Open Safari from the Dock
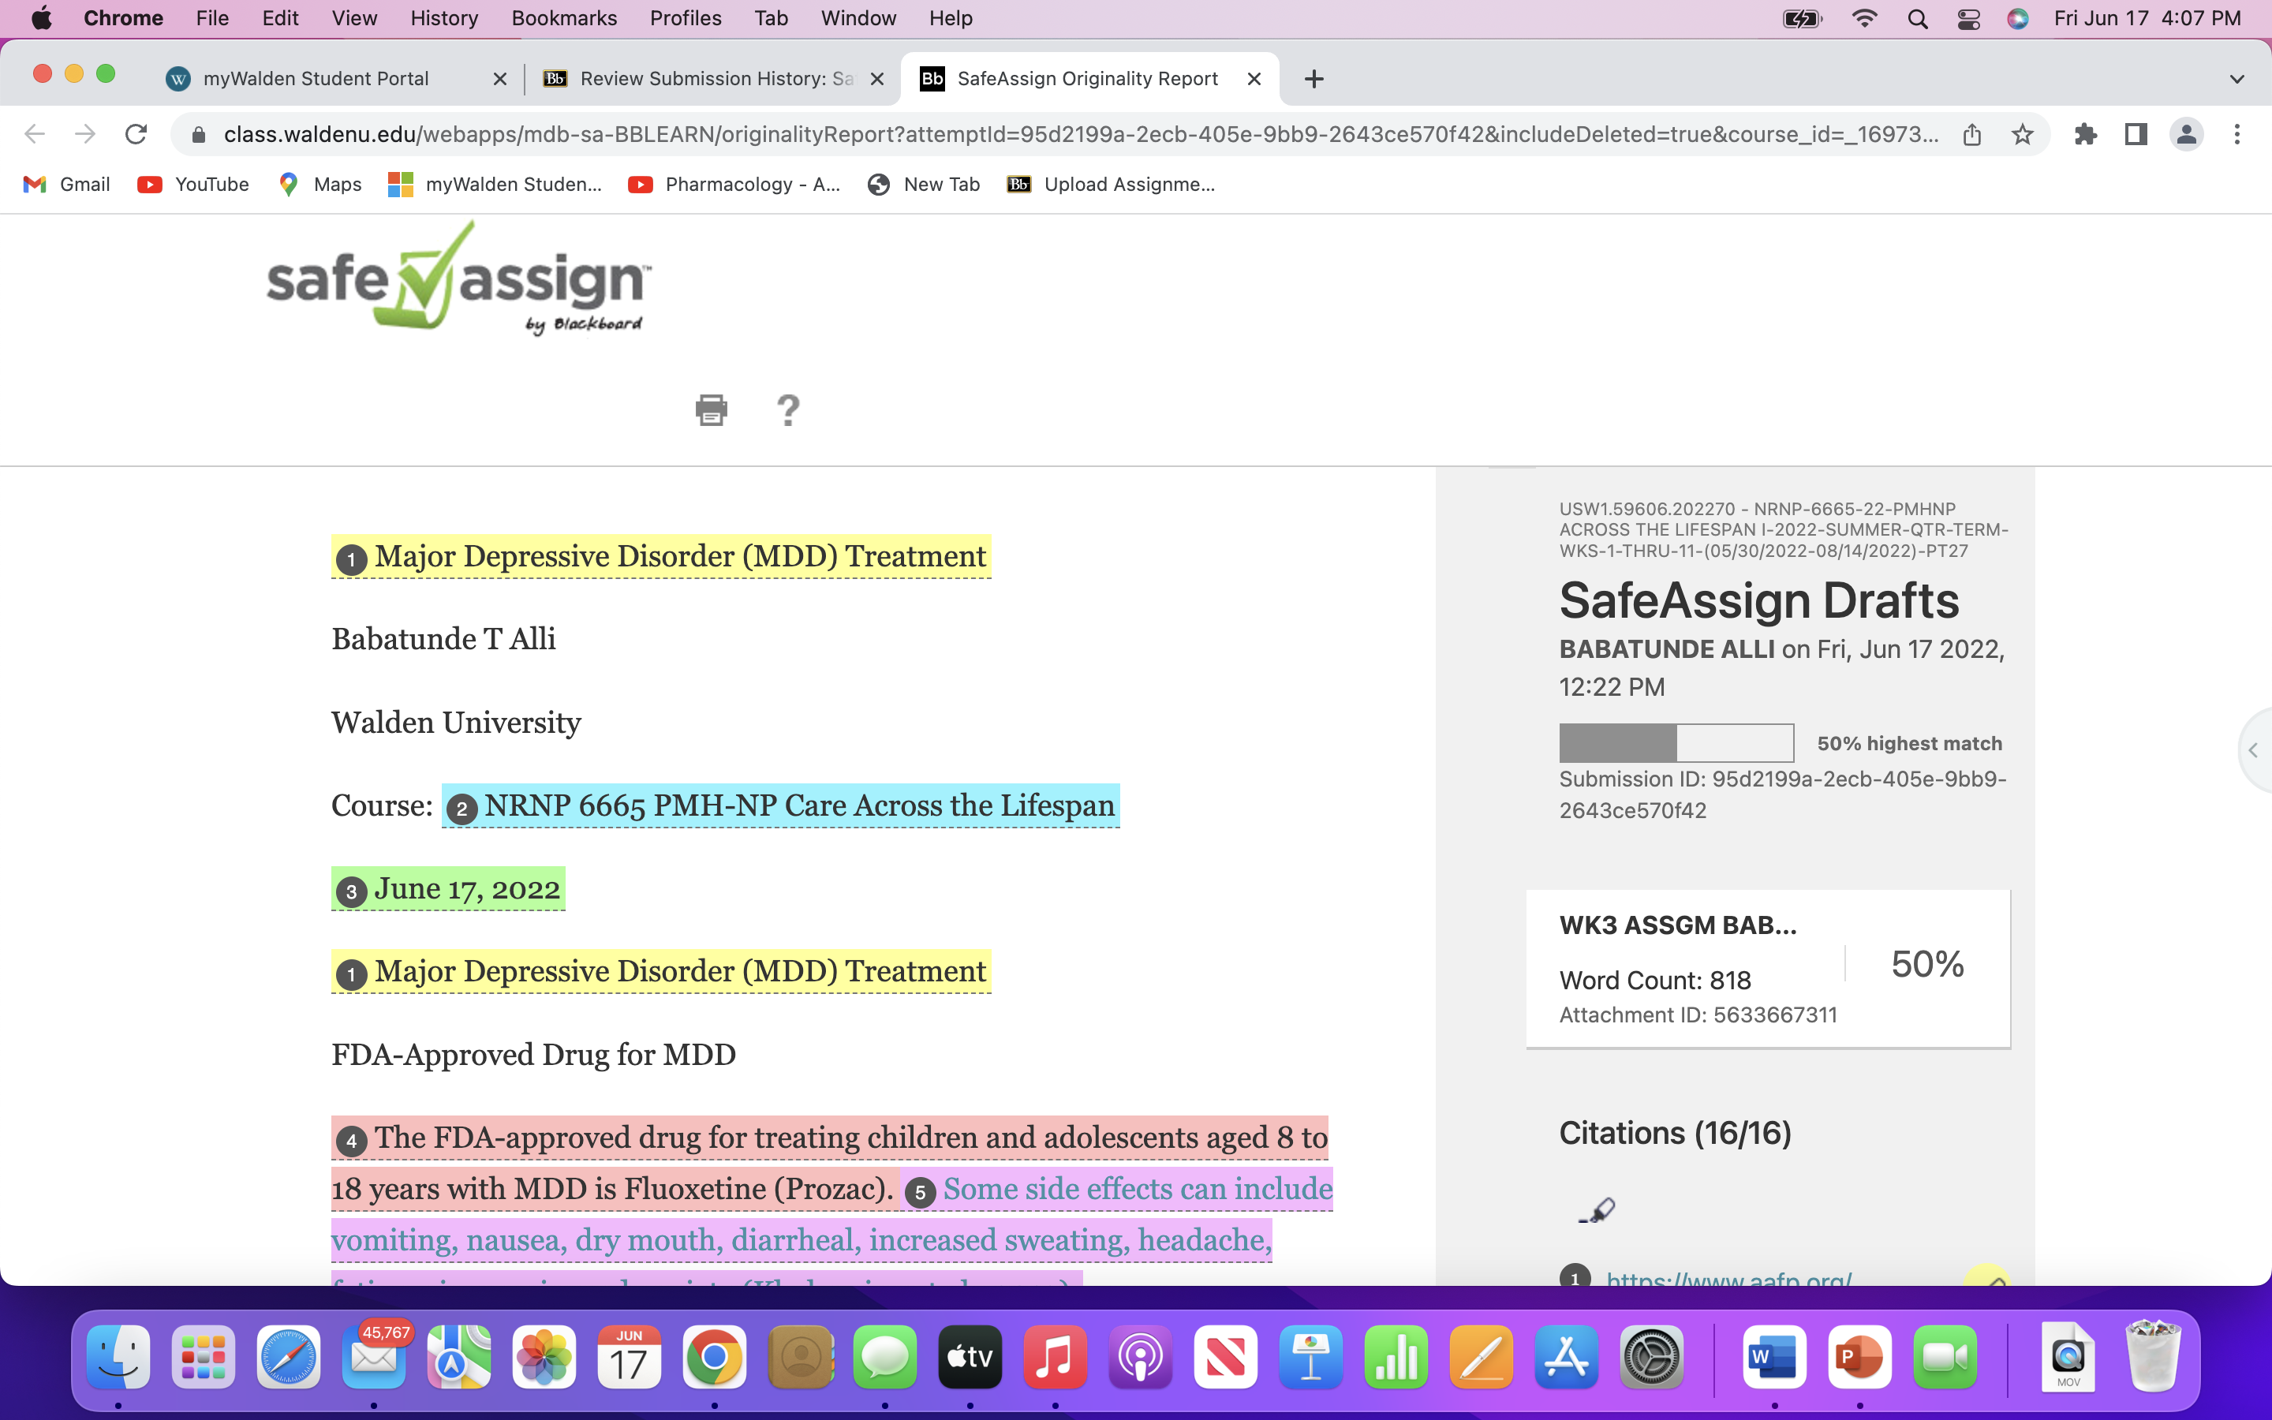 [288, 1357]
